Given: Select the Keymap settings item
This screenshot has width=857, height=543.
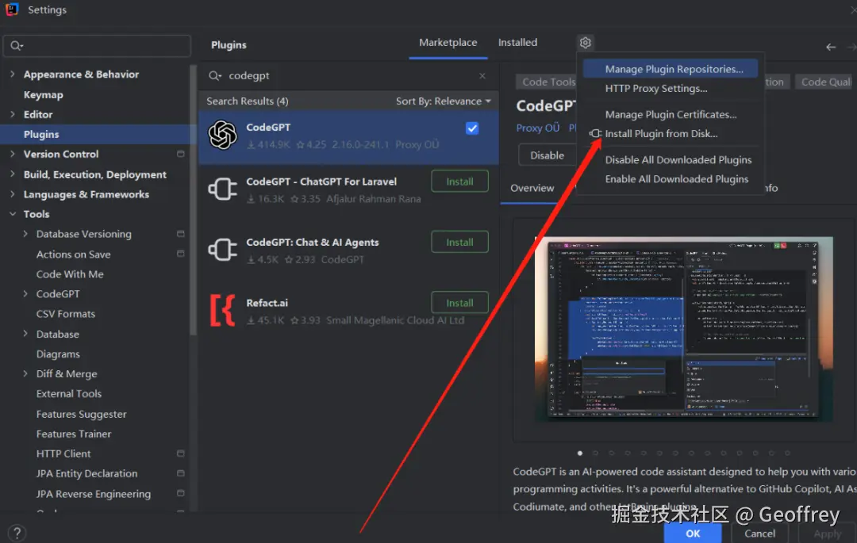Looking at the screenshot, I should [43, 94].
